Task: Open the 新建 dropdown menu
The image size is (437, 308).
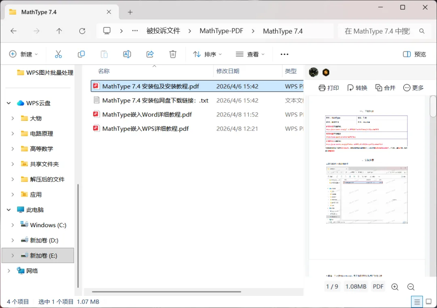Action: click(23, 54)
